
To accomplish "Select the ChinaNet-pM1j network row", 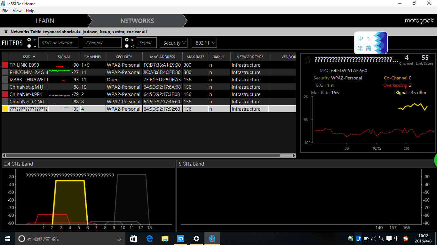I will click(x=149, y=87).
